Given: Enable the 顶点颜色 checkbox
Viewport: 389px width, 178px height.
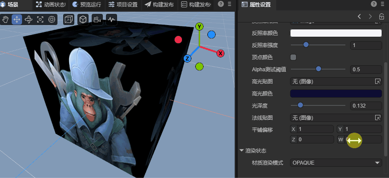Looking at the screenshot, I should (x=293, y=57).
